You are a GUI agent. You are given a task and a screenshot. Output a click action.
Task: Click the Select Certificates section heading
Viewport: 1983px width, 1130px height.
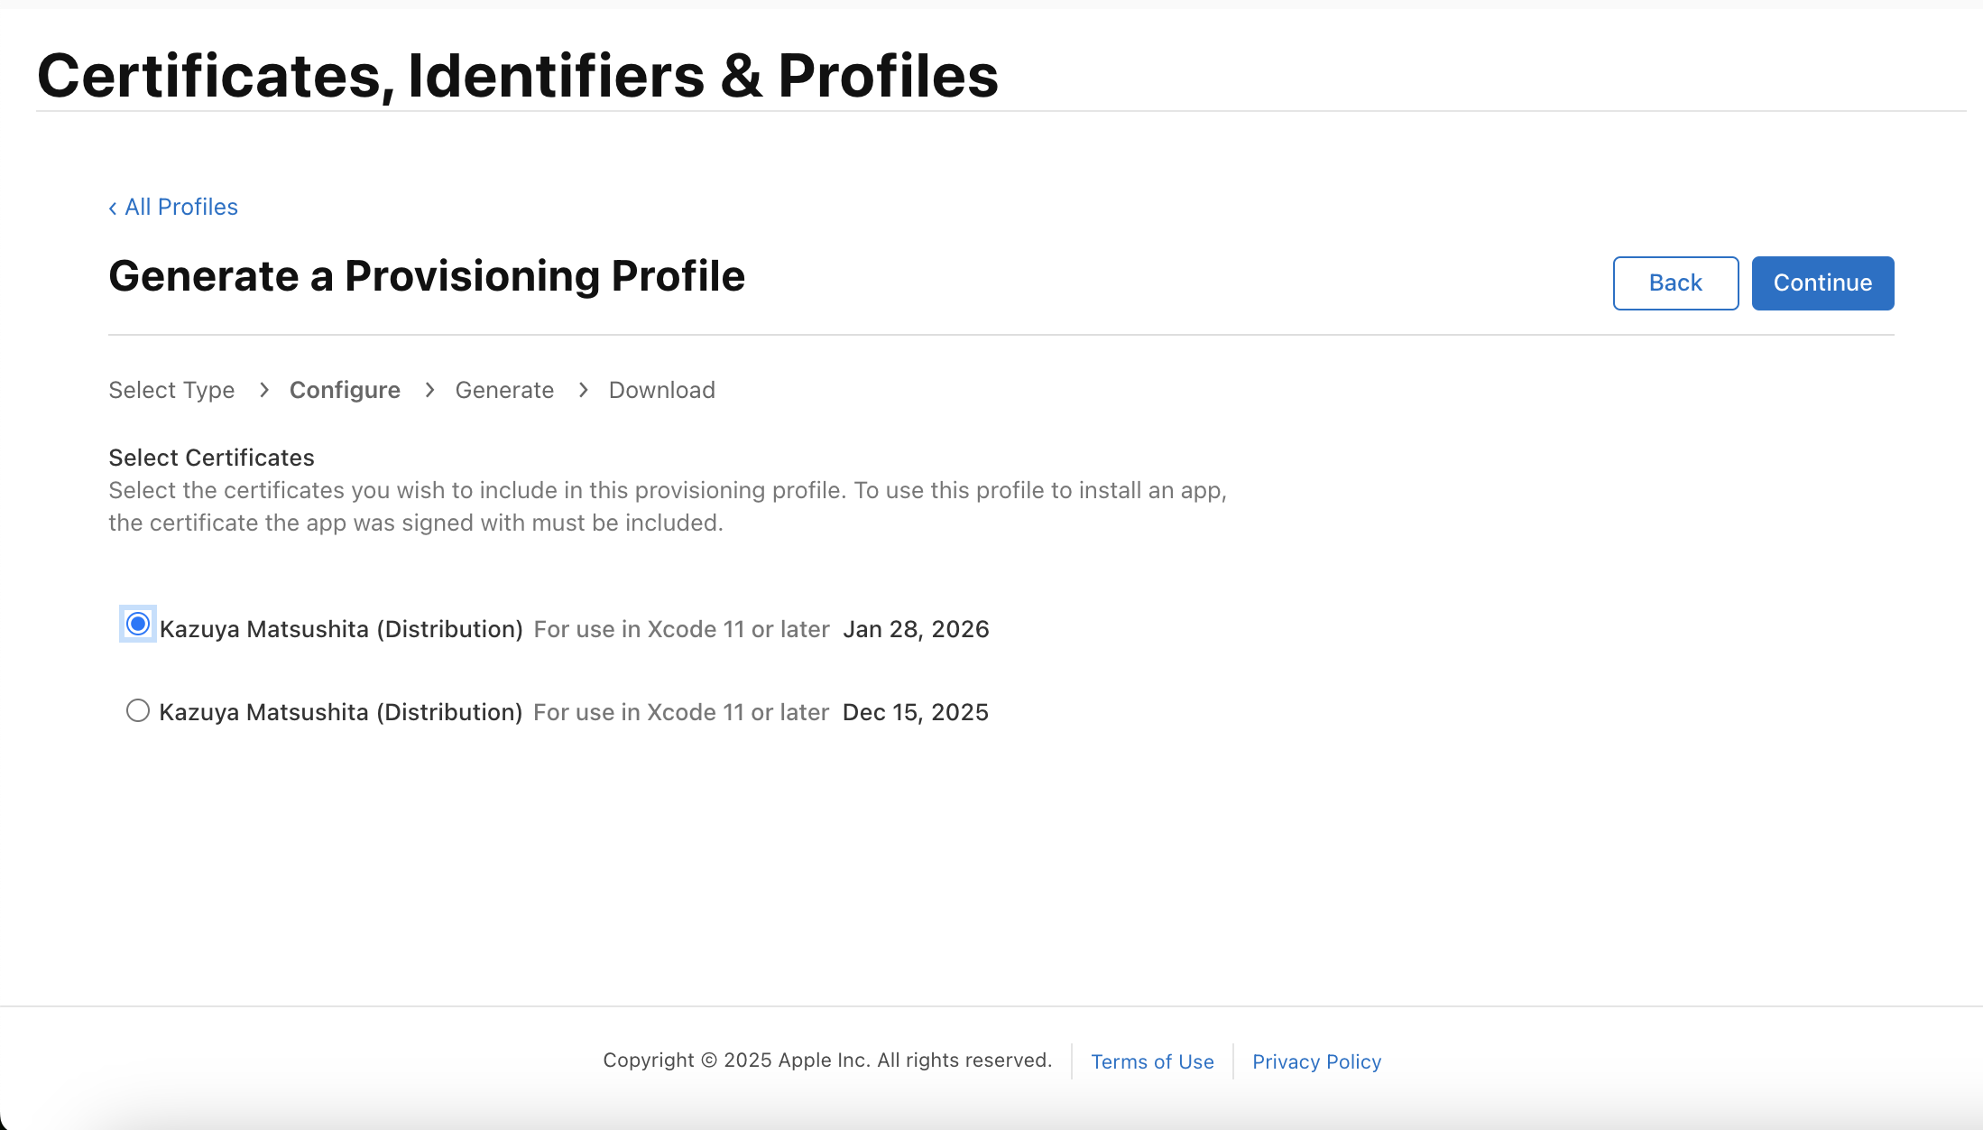(x=212, y=458)
